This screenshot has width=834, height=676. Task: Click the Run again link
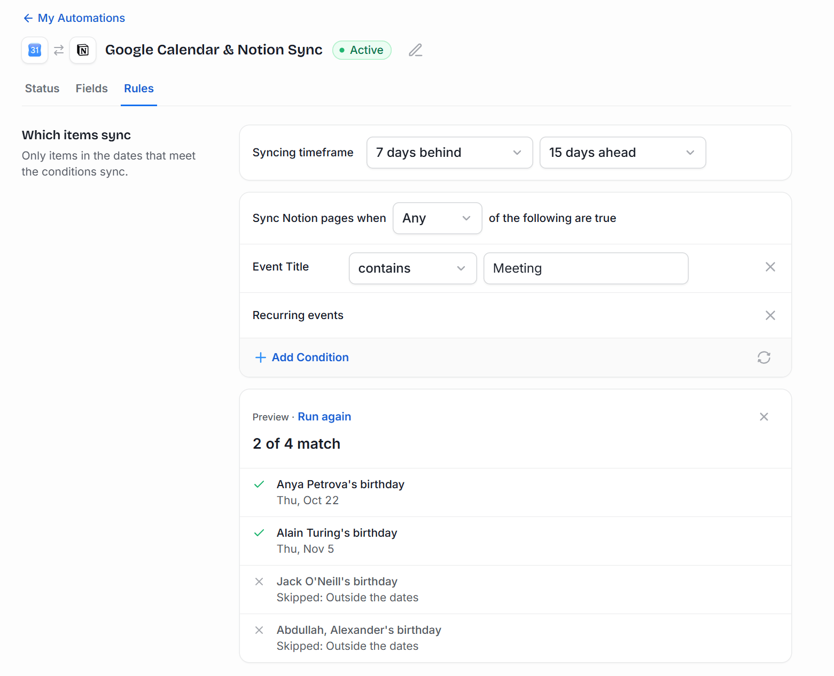[324, 417]
